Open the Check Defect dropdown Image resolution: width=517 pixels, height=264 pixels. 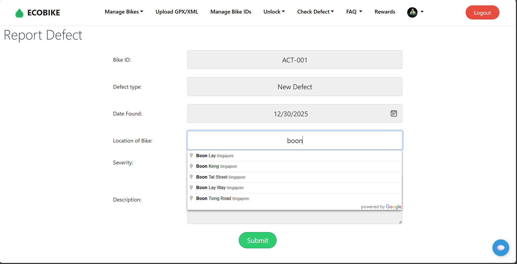[315, 12]
